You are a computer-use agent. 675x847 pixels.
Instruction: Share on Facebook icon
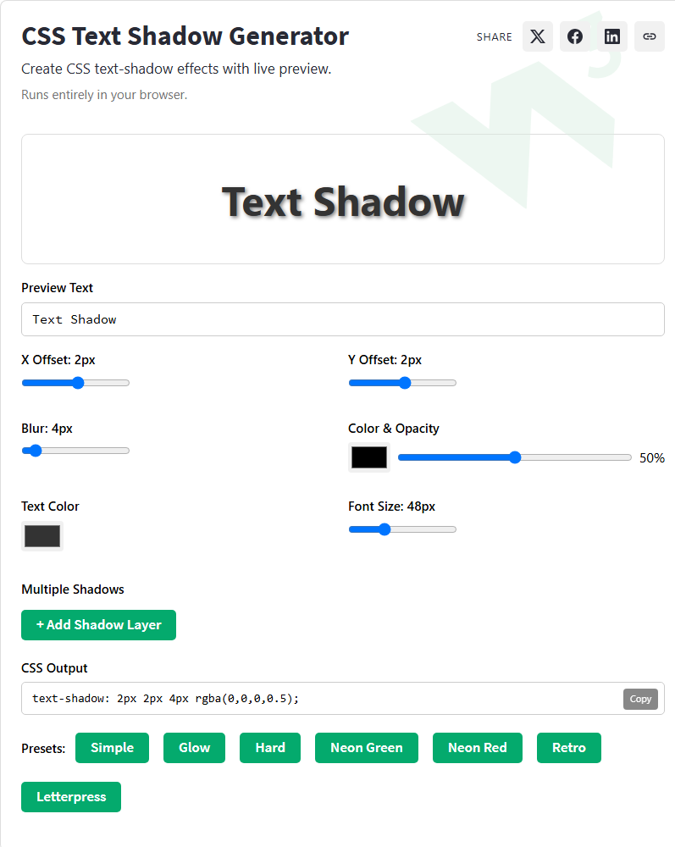[574, 36]
